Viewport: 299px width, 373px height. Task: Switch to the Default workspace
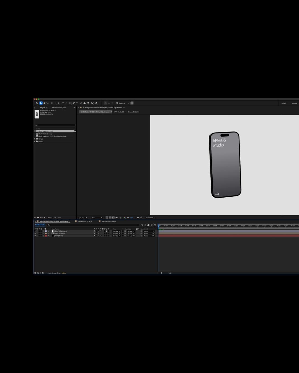point(284,103)
